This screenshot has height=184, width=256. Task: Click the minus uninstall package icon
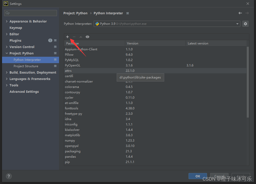tap(74, 37)
